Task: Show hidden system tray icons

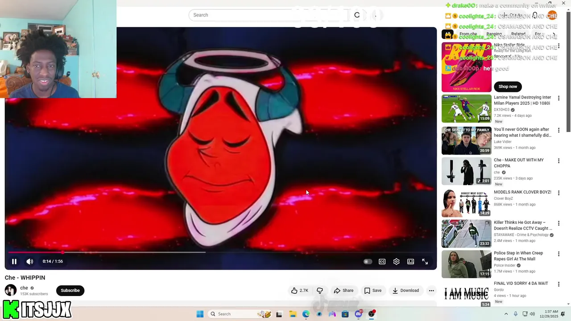Action: click(x=506, y=314)
